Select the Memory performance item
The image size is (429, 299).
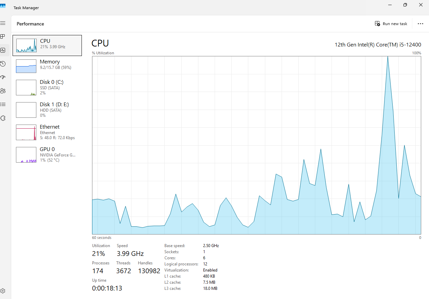(47, 66)
